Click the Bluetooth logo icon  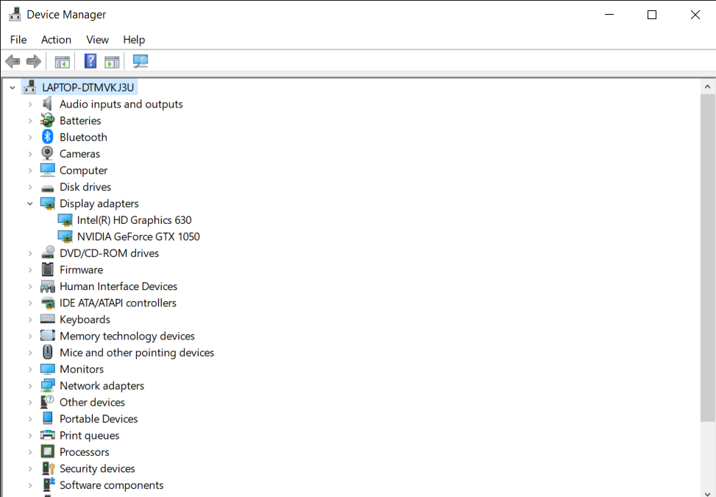(x=48, y=137)
